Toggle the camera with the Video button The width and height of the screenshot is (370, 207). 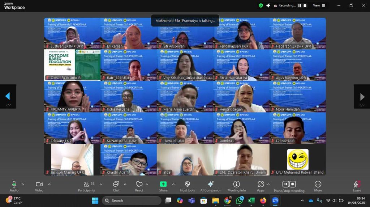coord(39,185)
